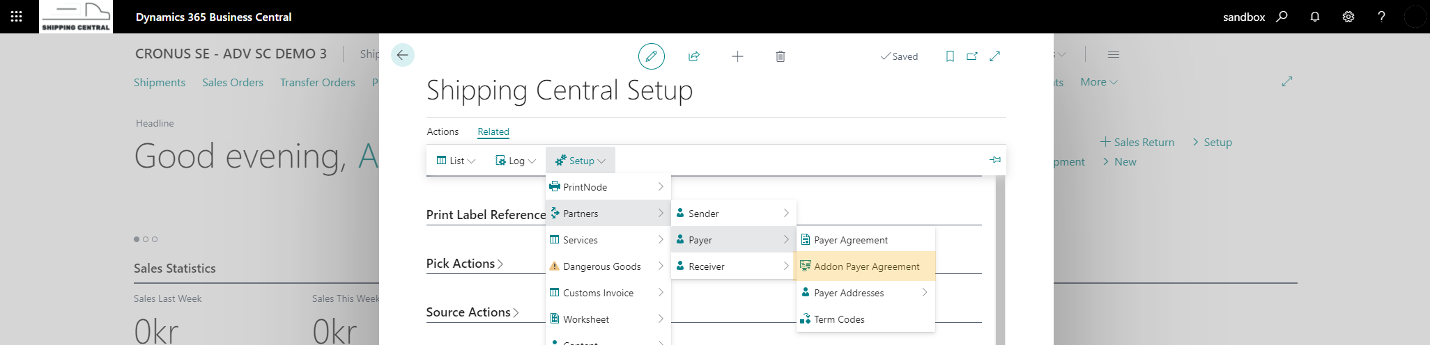Viewport: 1430px width, 345px height.
Task: Open Worksheet submenu
Action: [x=608, y=319]
